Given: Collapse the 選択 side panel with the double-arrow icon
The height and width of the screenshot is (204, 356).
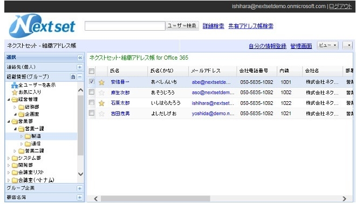Looking at the screenshot, I should pyautogui.click(x=80, y=58).
